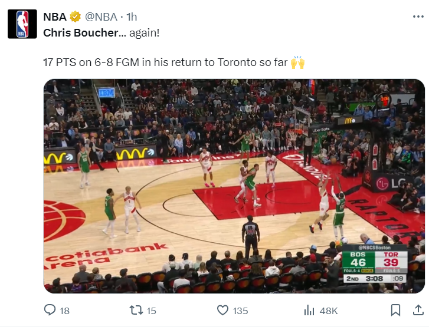
Task: Click the gold verified badge
Action: (x=76, y=16)
